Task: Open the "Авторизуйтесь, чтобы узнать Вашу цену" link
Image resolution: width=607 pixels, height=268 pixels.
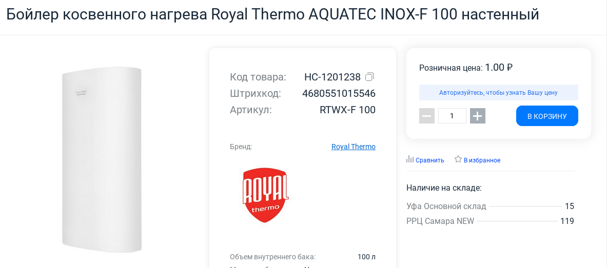Action: click(x=498, y=93)
